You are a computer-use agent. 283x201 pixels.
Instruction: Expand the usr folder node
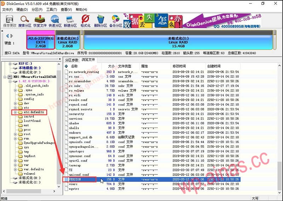tap(15, 161)
